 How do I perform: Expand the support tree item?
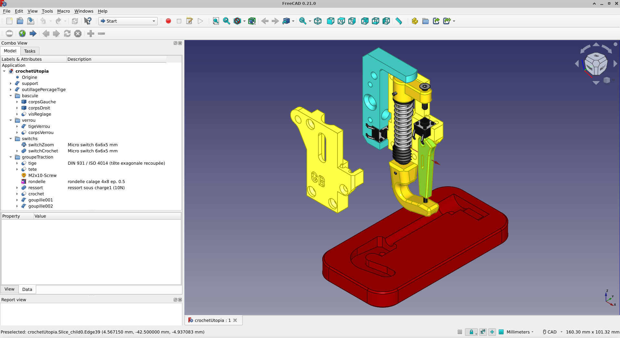[11, 84]
